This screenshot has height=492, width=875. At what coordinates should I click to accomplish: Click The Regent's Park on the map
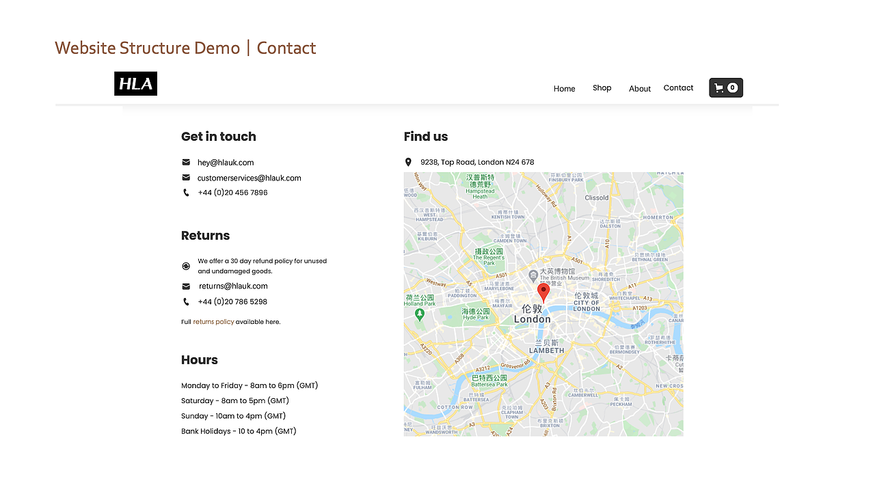(x=489, y=258)
